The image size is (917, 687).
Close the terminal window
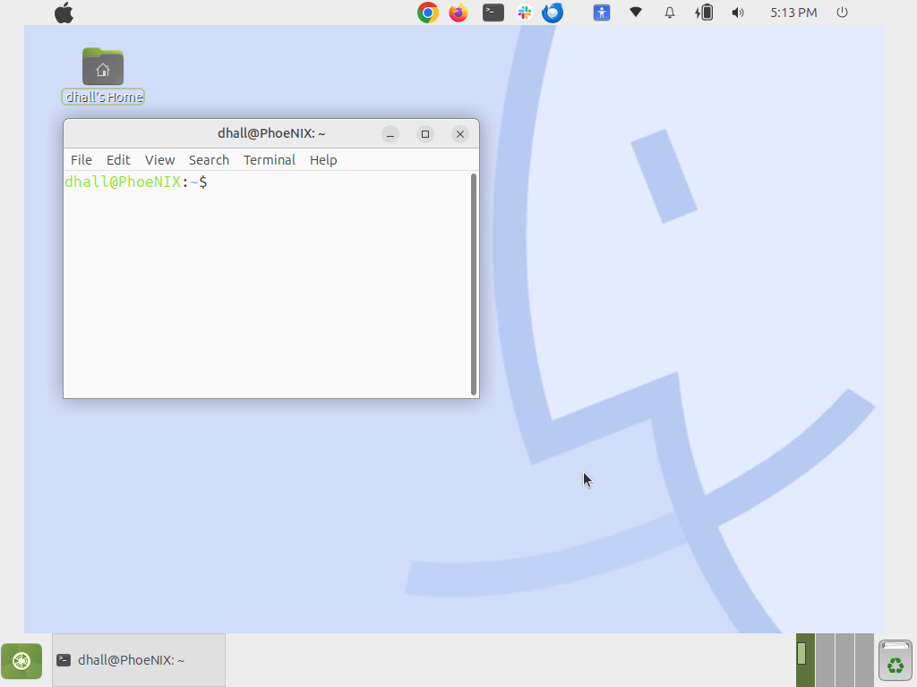click(x=460, y=134)
